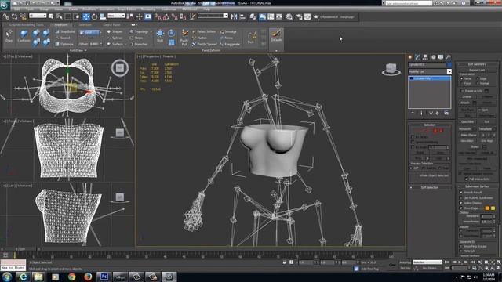Switch to Graphite Modeling Tools tab
The height and width of the screenshot is (282, 502).
click(x=26, y=24)
